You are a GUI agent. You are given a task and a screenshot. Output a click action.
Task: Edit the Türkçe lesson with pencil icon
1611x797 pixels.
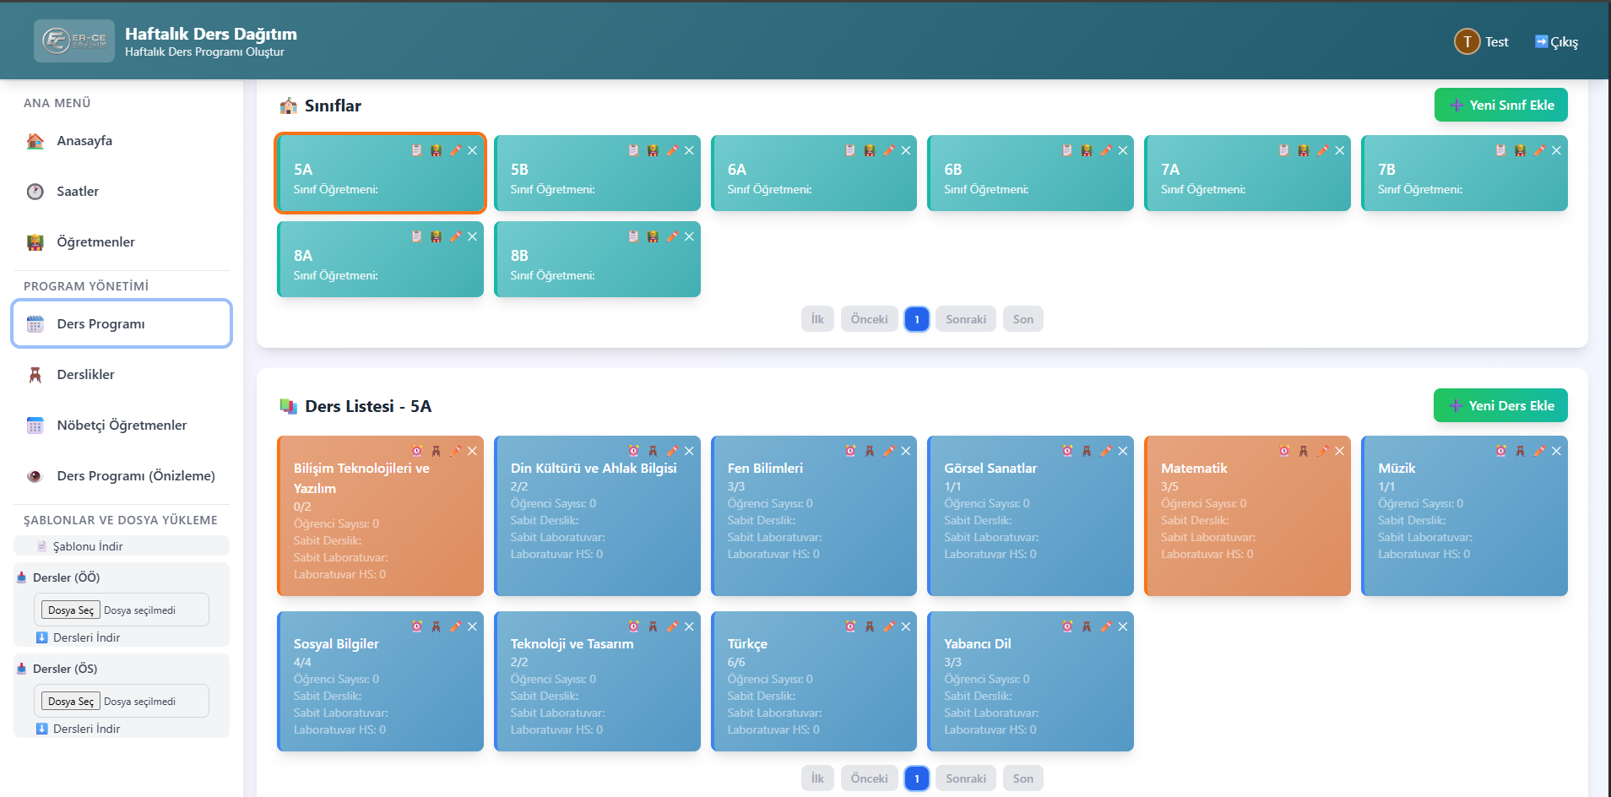[x=888, y=626]
